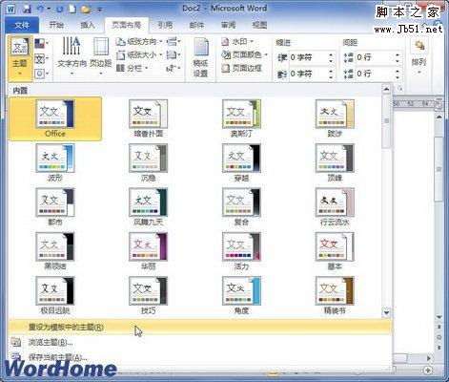Switch to the 插入 tab
Image resolution: width=449 pixels, height=382 pixels.
(88, 25)
